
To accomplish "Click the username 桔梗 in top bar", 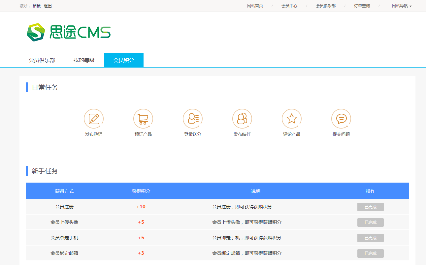I will [37, 6].
